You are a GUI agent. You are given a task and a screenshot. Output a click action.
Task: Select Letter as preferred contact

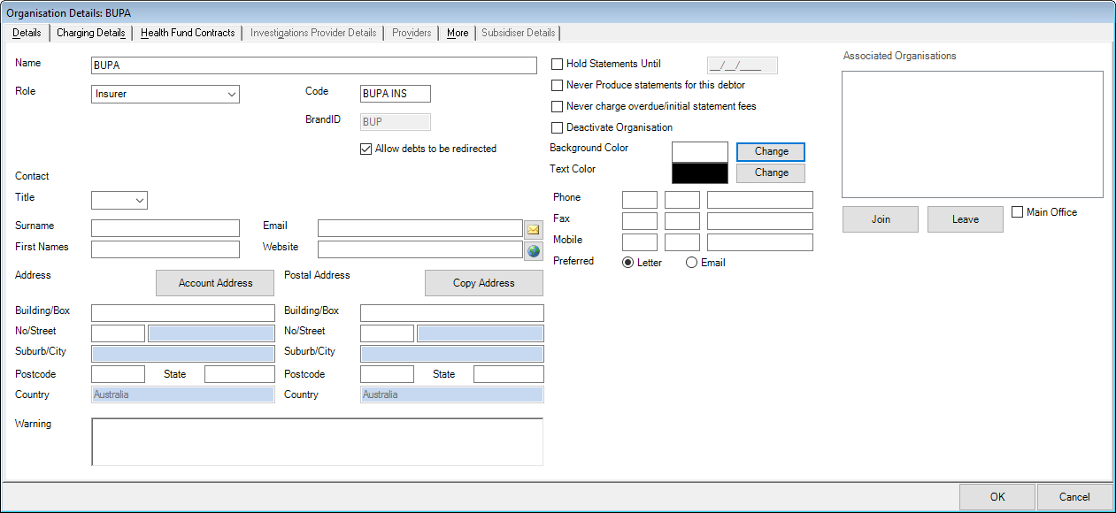[628, 263]
